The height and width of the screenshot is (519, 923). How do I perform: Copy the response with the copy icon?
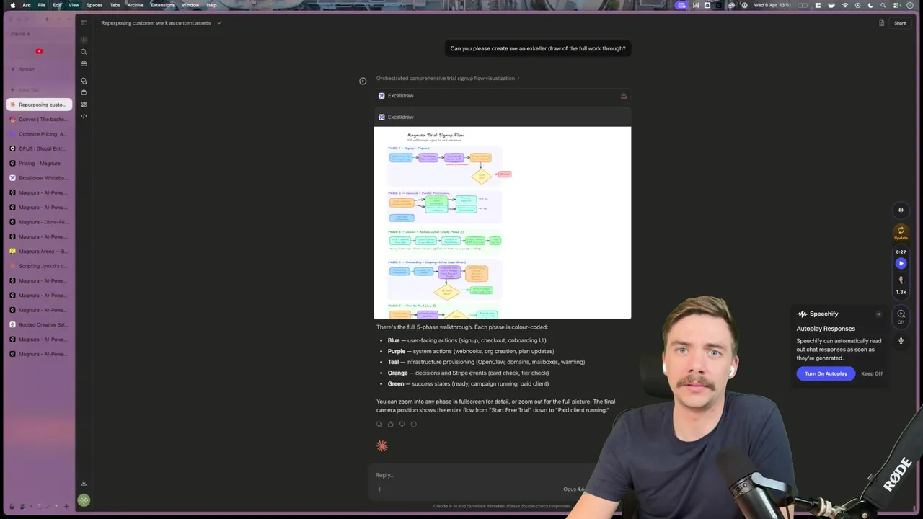(x=379, y=424)
